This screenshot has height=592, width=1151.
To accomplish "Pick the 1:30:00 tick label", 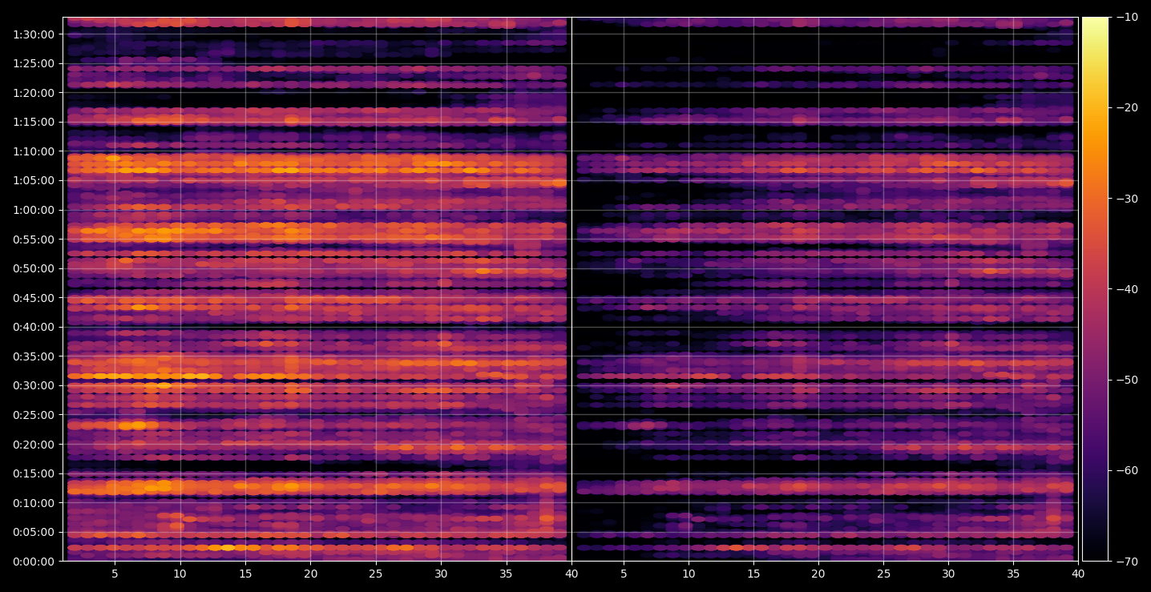I will [33, 34].
